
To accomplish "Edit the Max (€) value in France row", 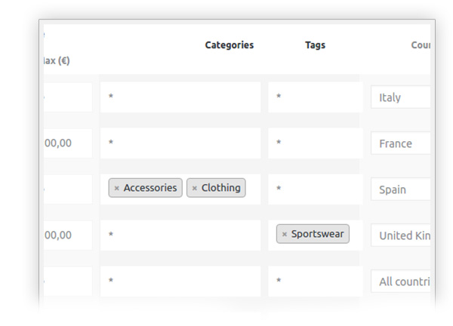I will point(66,143).
